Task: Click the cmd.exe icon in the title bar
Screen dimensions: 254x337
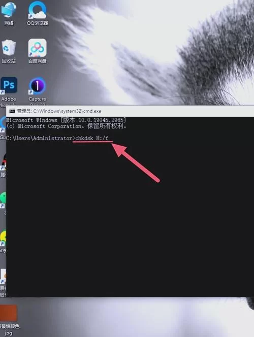Action: [12, 111]
